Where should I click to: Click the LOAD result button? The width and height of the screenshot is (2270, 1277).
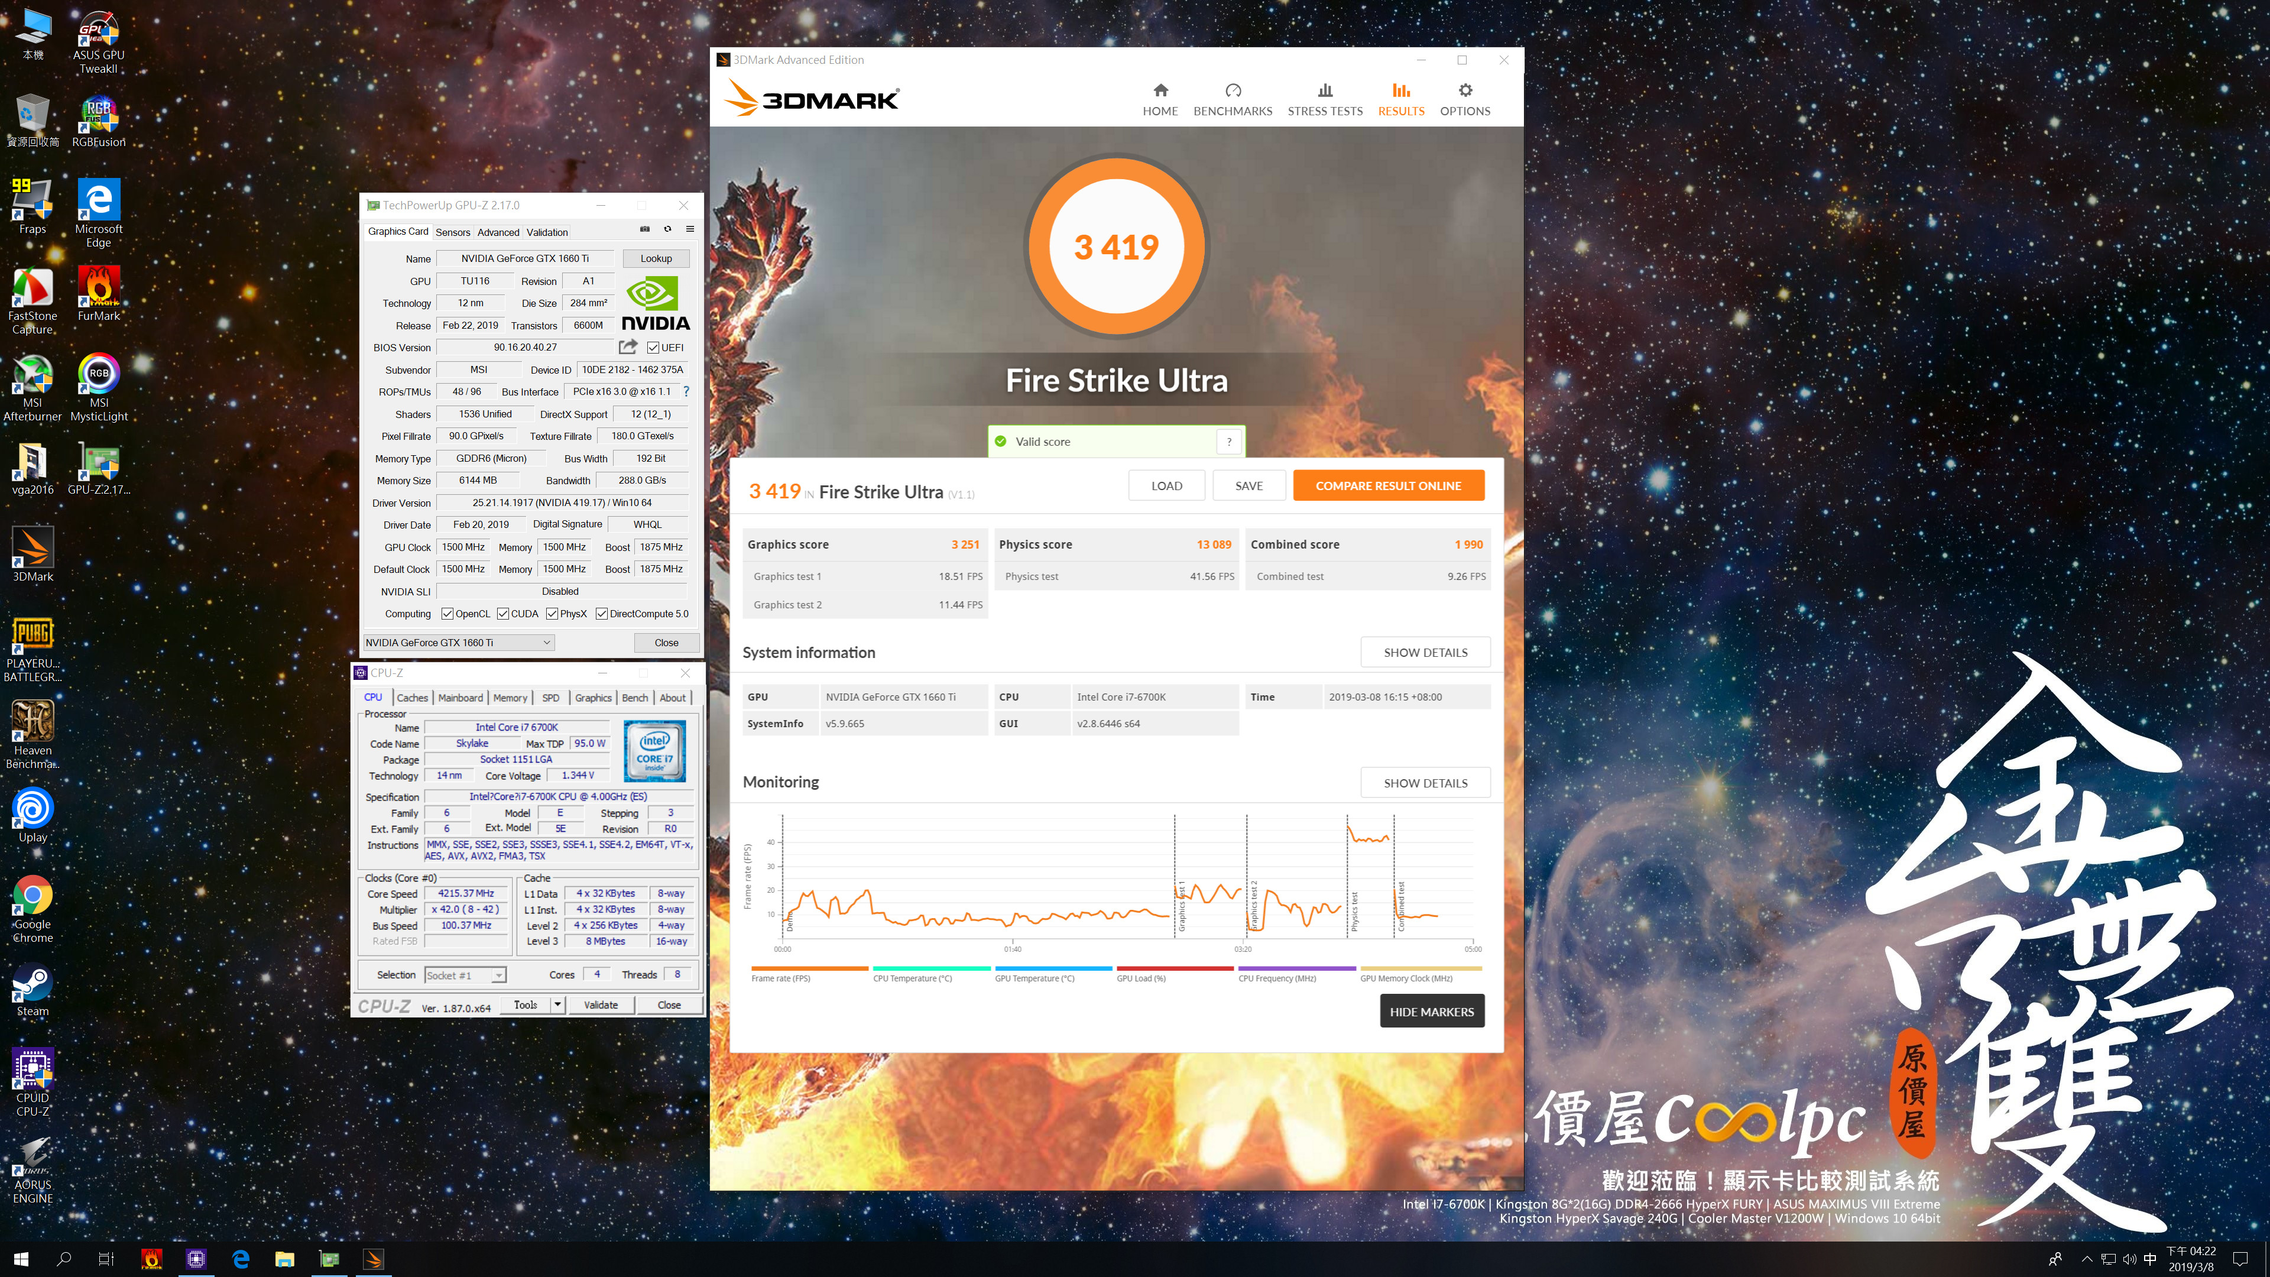point(1166,485)
